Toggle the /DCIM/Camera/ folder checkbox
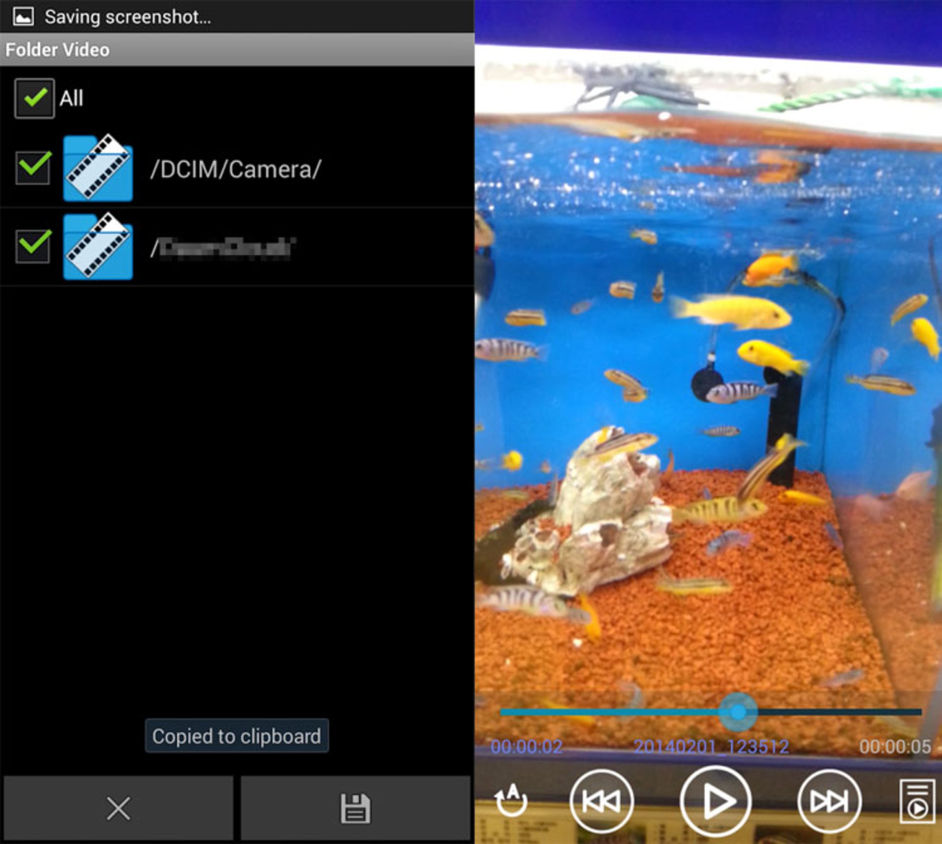 pyautogui.click(x=33, y=167)
